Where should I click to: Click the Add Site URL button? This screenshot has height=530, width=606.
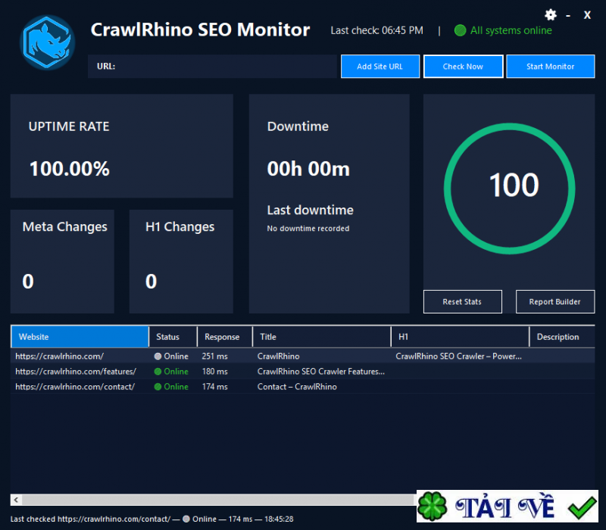pos(380,67)
